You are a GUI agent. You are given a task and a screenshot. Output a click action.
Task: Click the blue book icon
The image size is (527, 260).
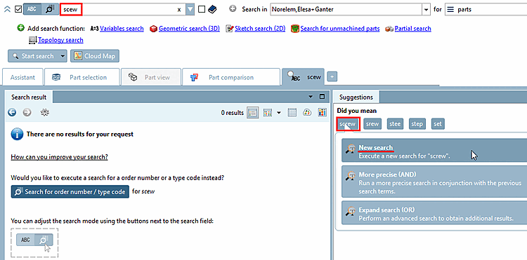[212, 9]
